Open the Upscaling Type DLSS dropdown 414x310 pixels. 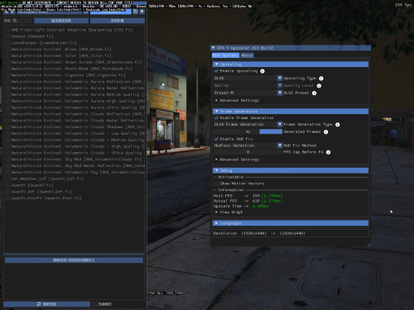pyautogui.click(x=248, y=79)
